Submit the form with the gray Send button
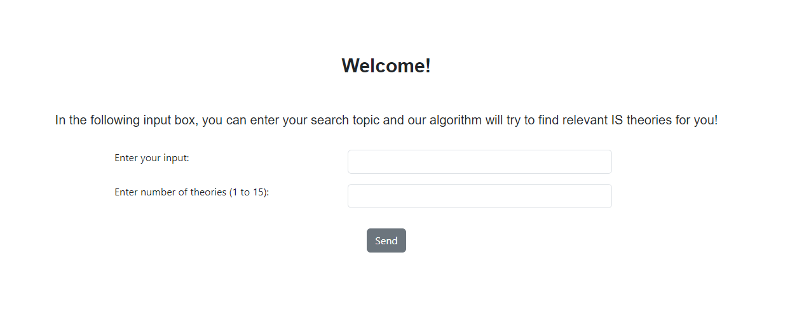 click(386, 240)
